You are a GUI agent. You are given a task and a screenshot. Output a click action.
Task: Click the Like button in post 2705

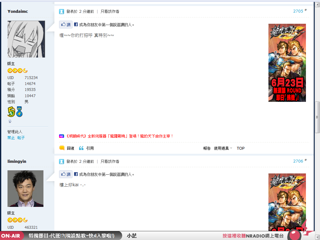coord(66,24)
